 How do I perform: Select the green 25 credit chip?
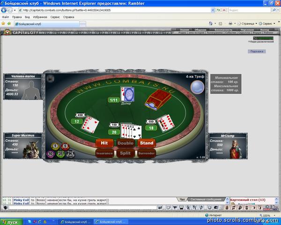[x=60, y=154]
